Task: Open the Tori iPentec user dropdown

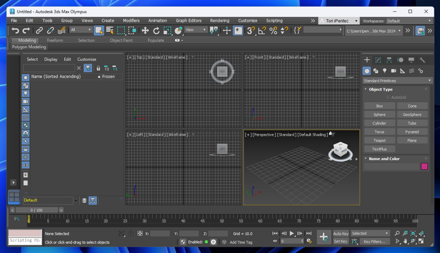Action: [339, 21]
